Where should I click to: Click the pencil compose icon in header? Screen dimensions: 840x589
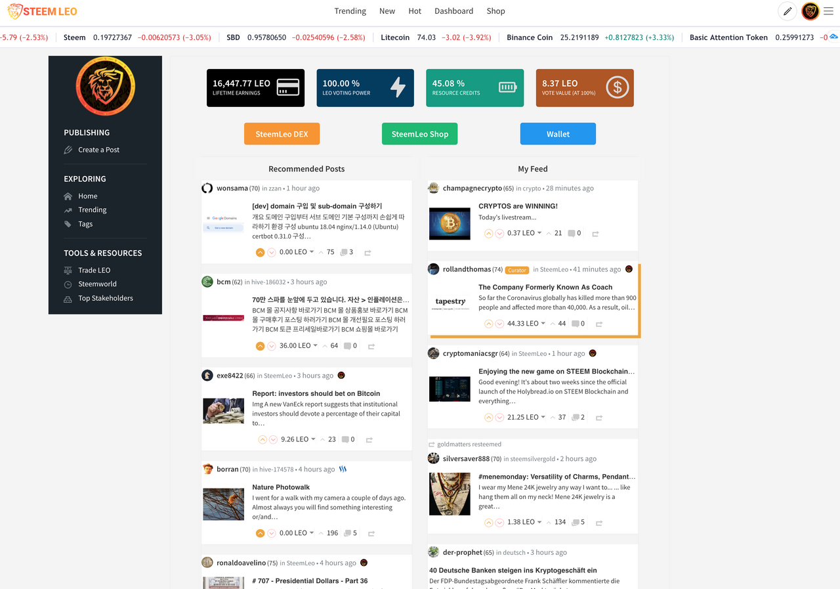click(787, 11)
